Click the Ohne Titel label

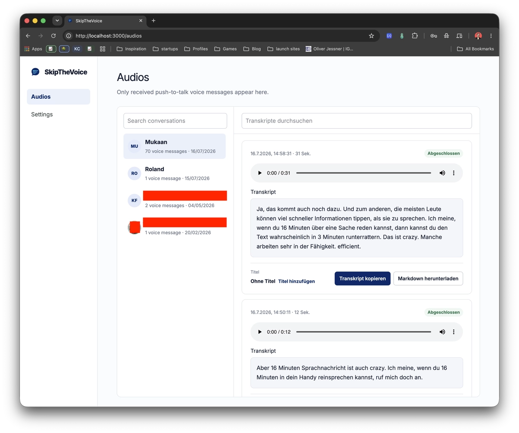click(263, 281)
